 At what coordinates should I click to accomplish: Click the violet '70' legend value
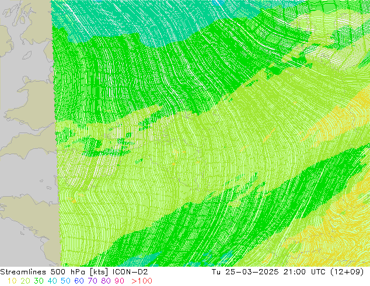[92, 281]
